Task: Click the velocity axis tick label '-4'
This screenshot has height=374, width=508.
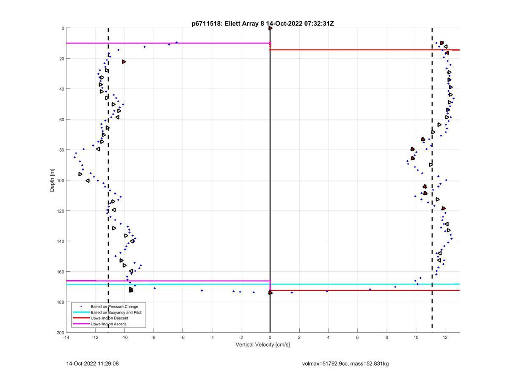Action: (x=212, y=338)
